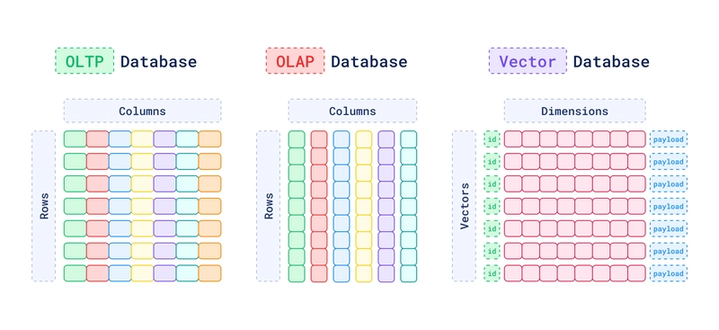Click the top-left green cell in the OLTP grid
This screenshot has height=330, width=719.
tap(75, 139)
